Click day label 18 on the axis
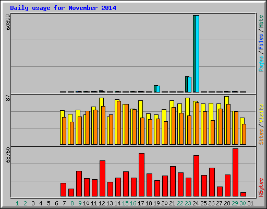Image resolution: width=267 pixels, height=209 pixels. point(149,203)
